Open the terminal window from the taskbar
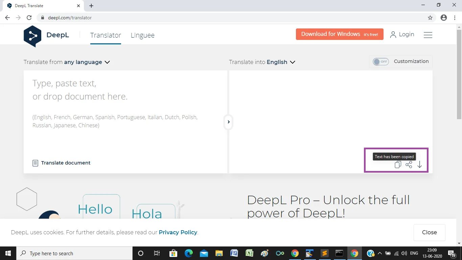 339,253
